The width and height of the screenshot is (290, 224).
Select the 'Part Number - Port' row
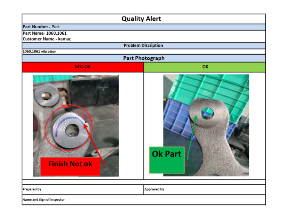[x=144, y=27]
